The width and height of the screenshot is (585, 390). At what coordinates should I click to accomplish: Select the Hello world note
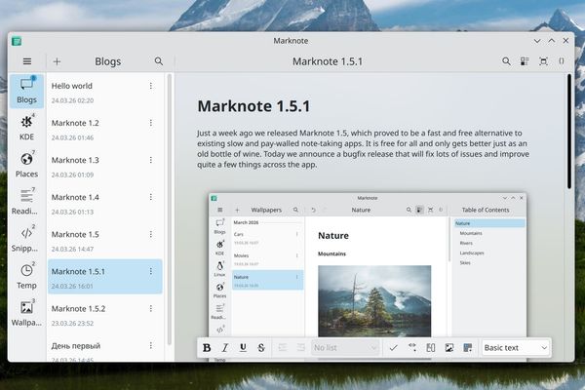(105, 93)
